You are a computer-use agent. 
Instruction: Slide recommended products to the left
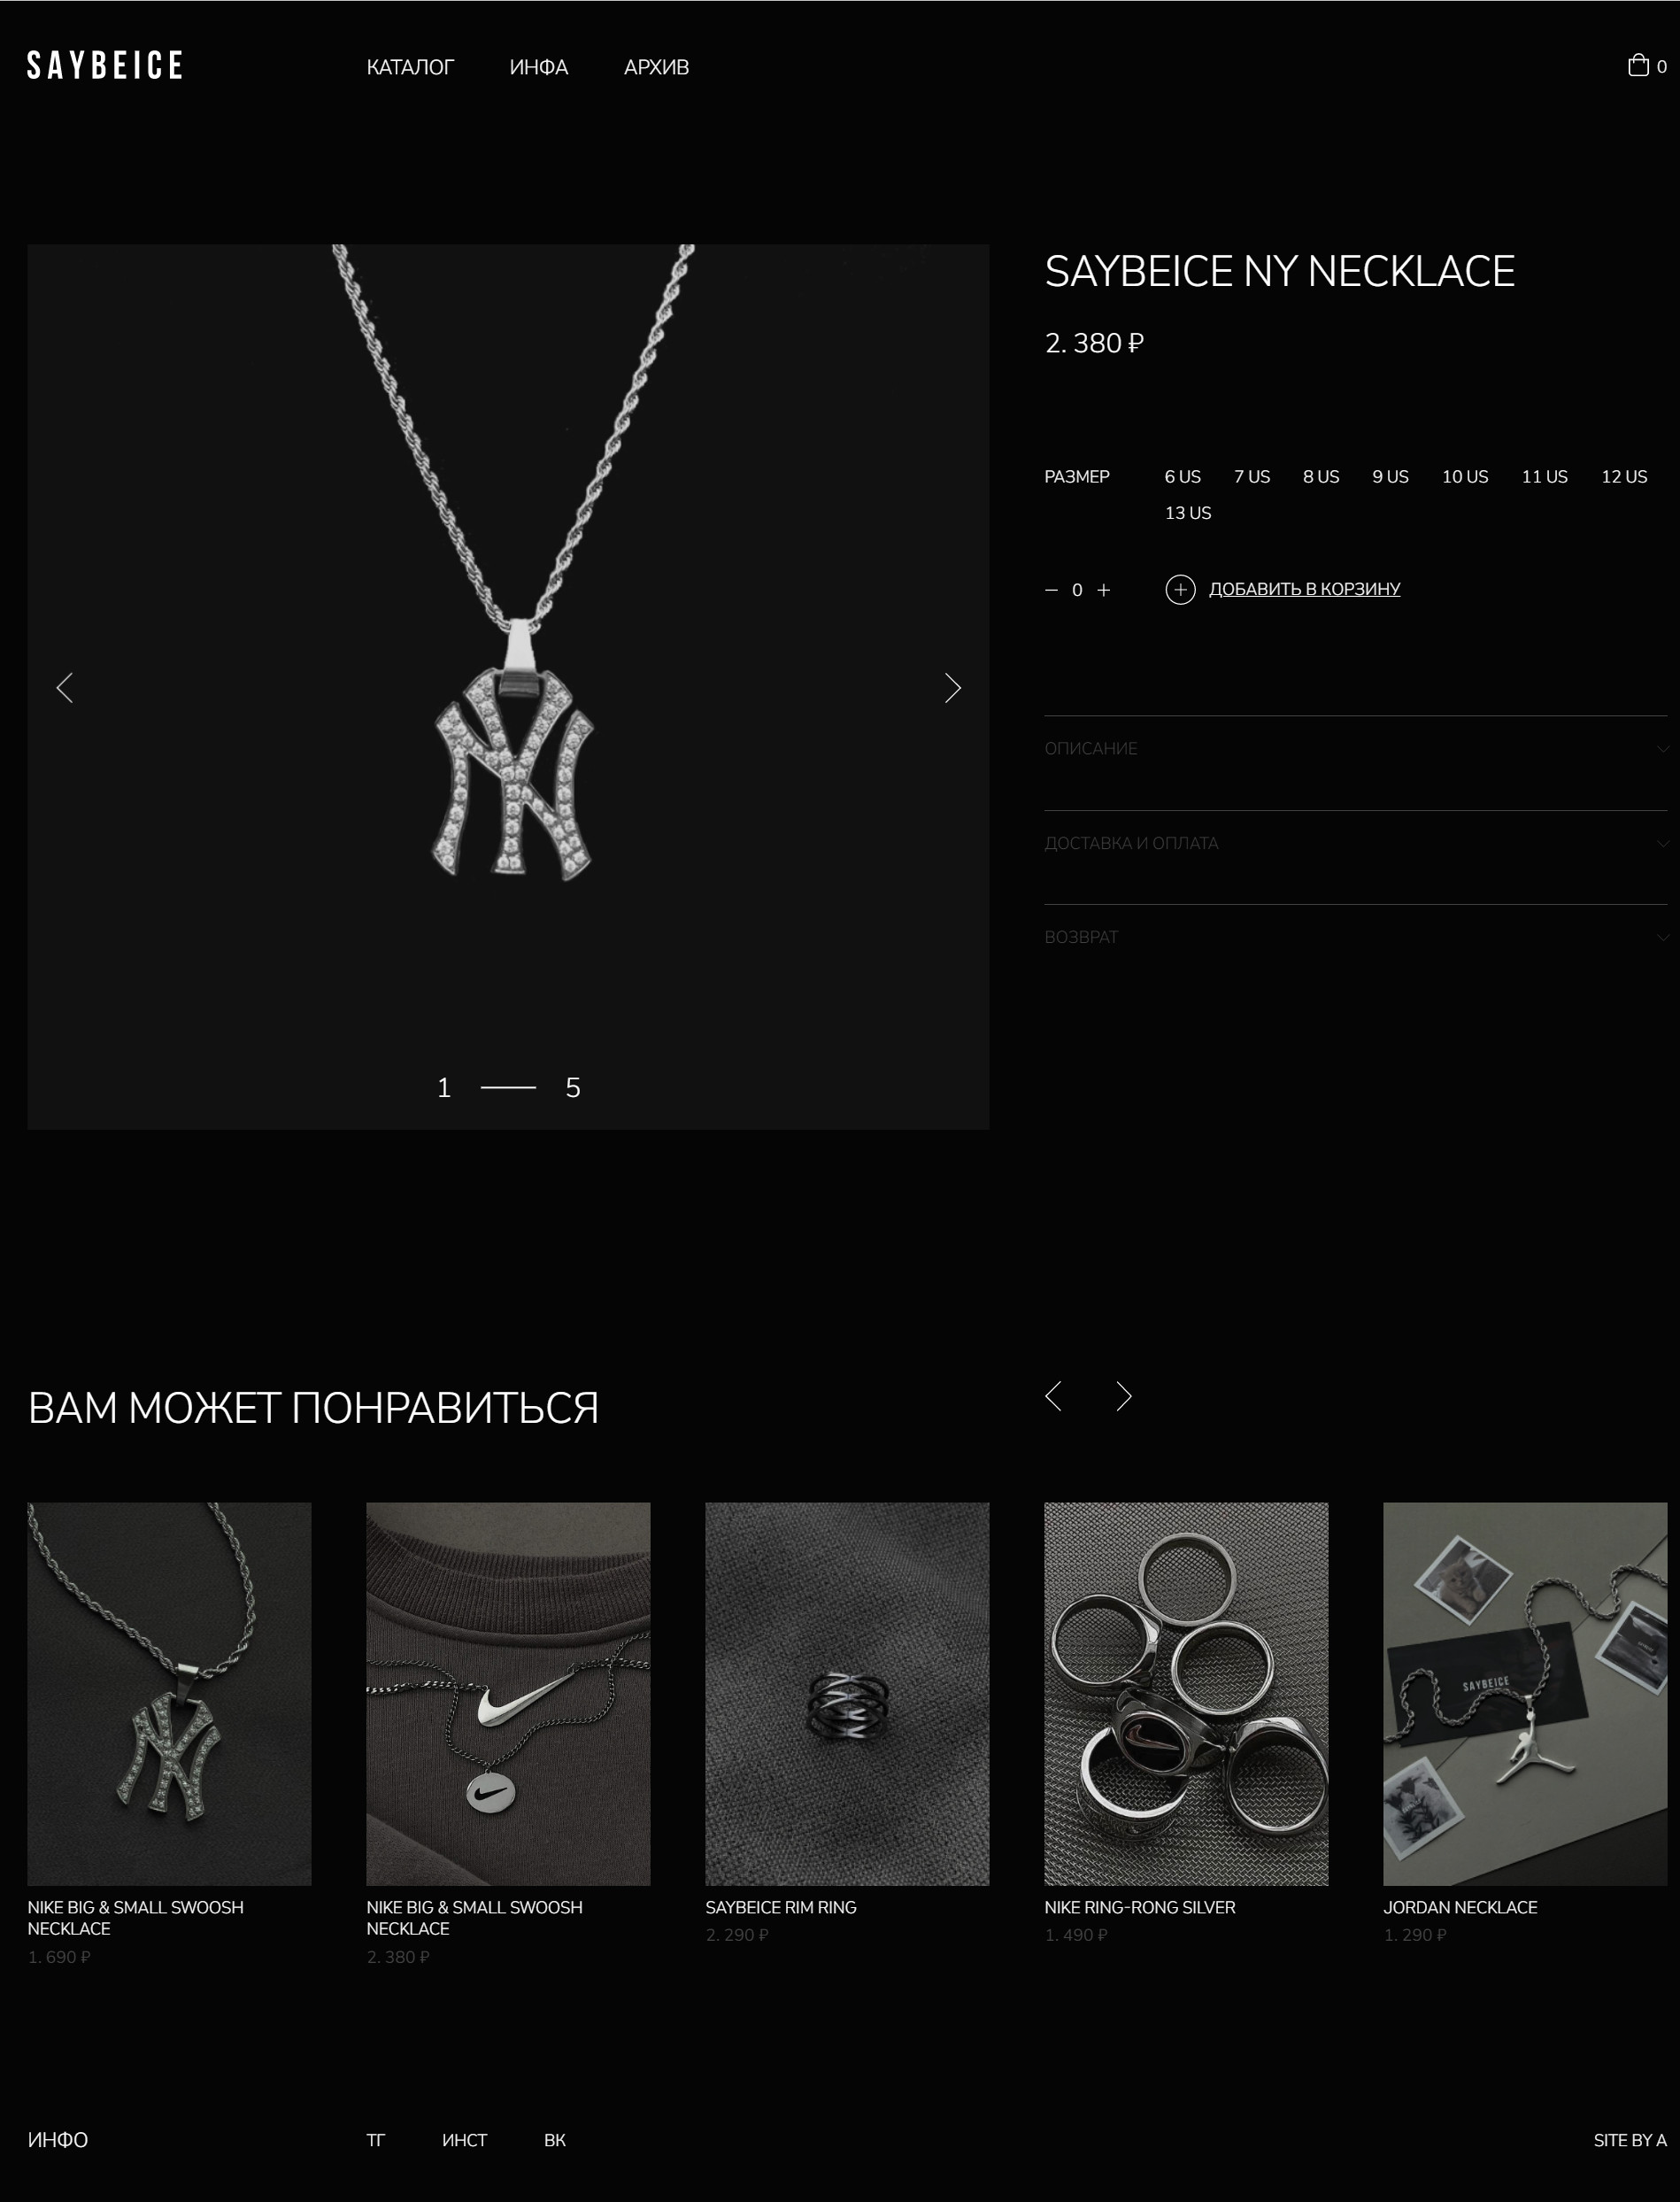coord(1053,1396)
